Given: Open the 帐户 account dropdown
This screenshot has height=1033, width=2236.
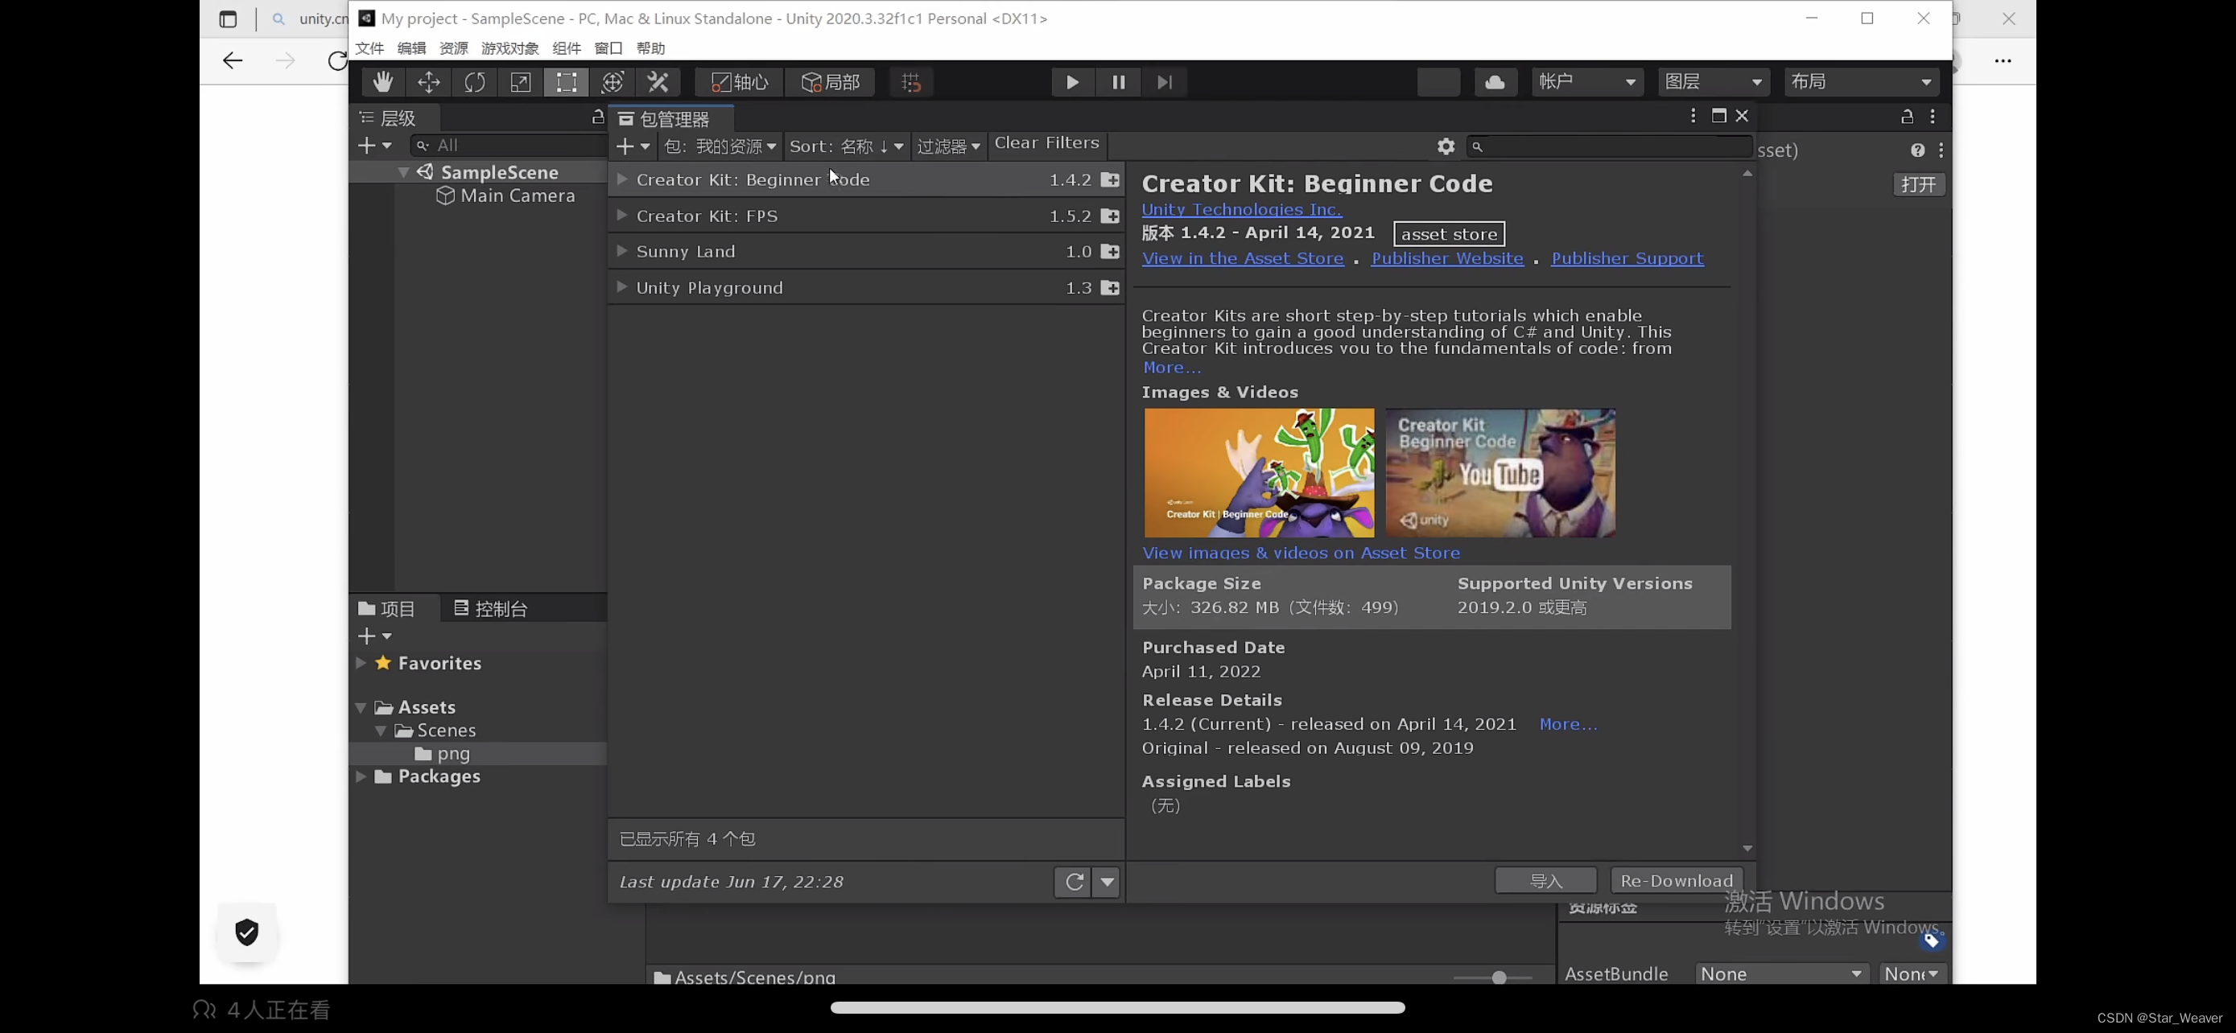Looking at the screenshot, I should (1586, 82).
